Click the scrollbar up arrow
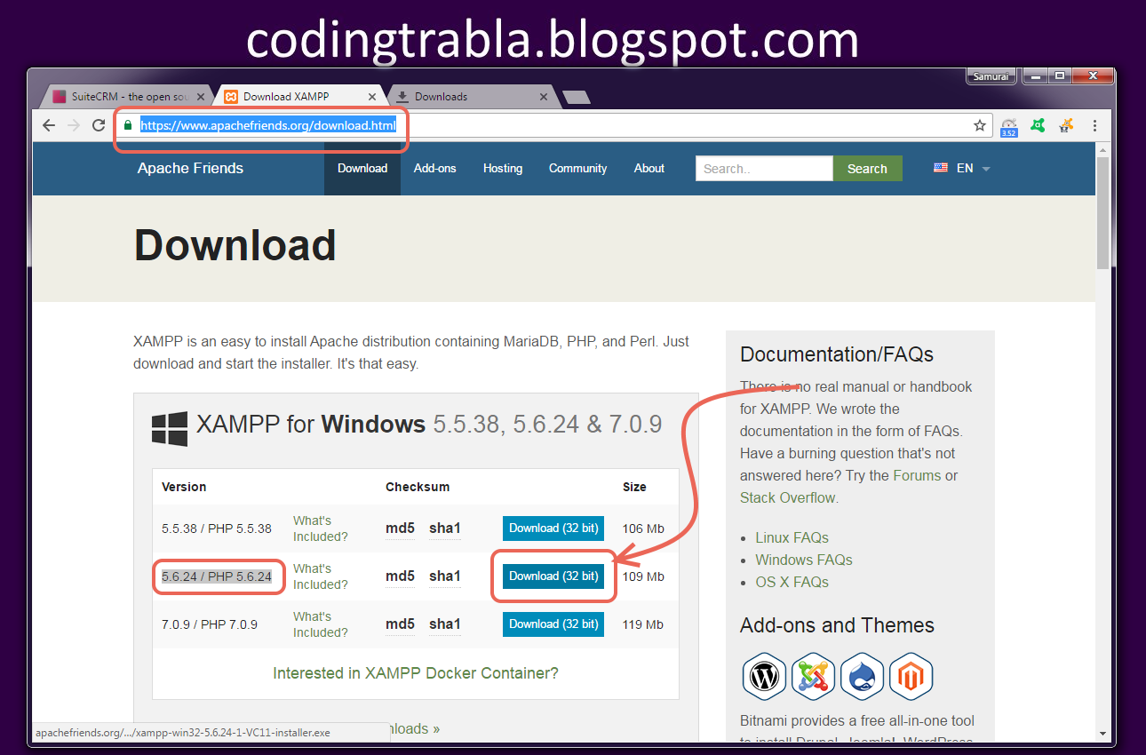The height and width of the screenshot is (755, 1146). (x=1102, y=148)
